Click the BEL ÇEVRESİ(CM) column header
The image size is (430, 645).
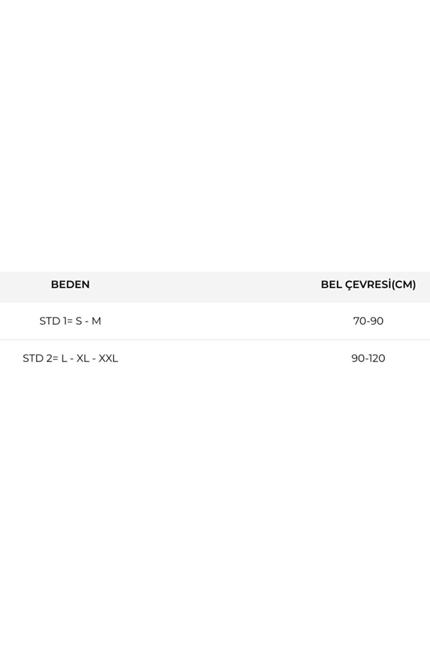pos(368,285)
